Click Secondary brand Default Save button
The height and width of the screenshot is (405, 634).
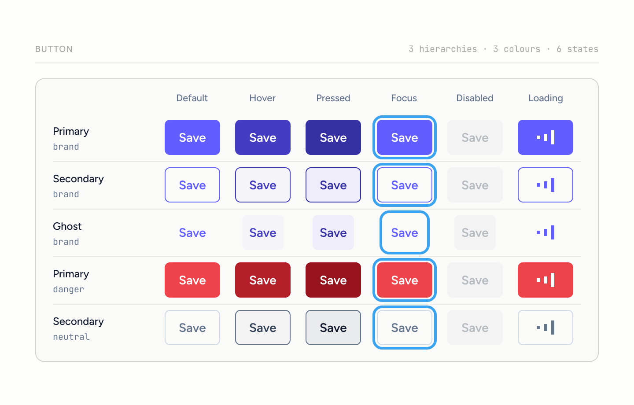click(x=192, y=185)
